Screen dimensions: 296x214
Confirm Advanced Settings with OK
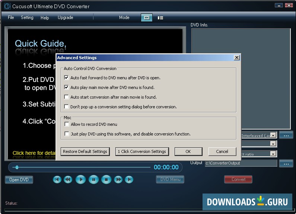coord(188,151)
